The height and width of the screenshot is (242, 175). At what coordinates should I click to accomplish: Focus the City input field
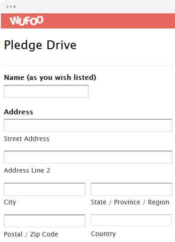click(x=44, y=189)
